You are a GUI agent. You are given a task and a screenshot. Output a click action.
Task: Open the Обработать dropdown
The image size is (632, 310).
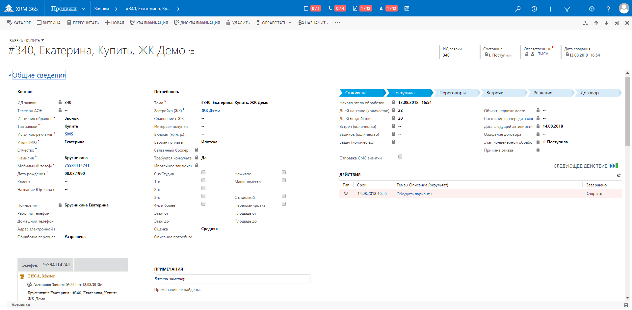point(274,23)
